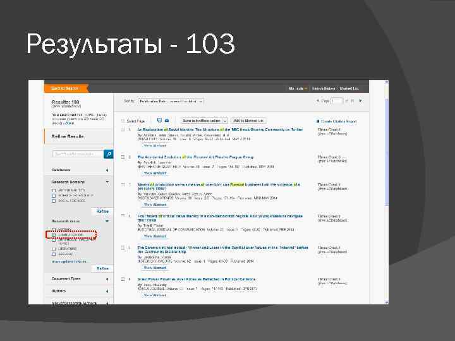Click Add to Marked List button

coord(248,121)
